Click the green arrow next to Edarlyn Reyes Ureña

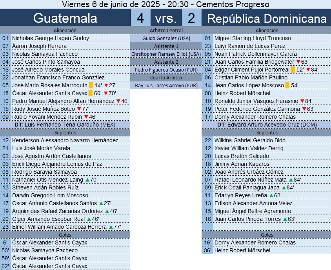(271, 195)
